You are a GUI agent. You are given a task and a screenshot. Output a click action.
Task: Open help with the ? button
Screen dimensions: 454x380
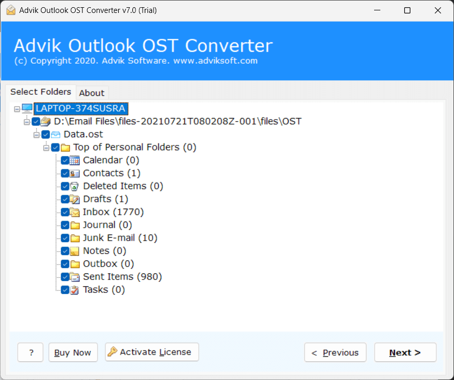pyautogui.click(x=31, y=353)
